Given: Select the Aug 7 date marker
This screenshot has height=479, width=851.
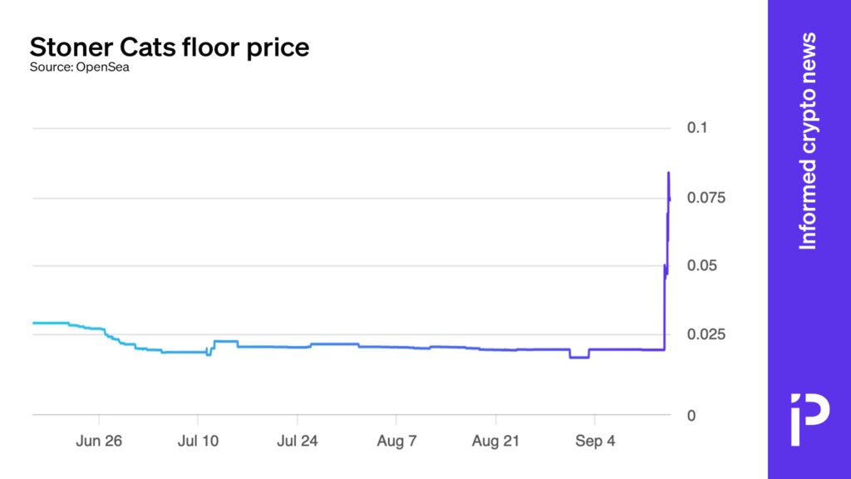Looking at the screenshot, I should tap(396, 442).
